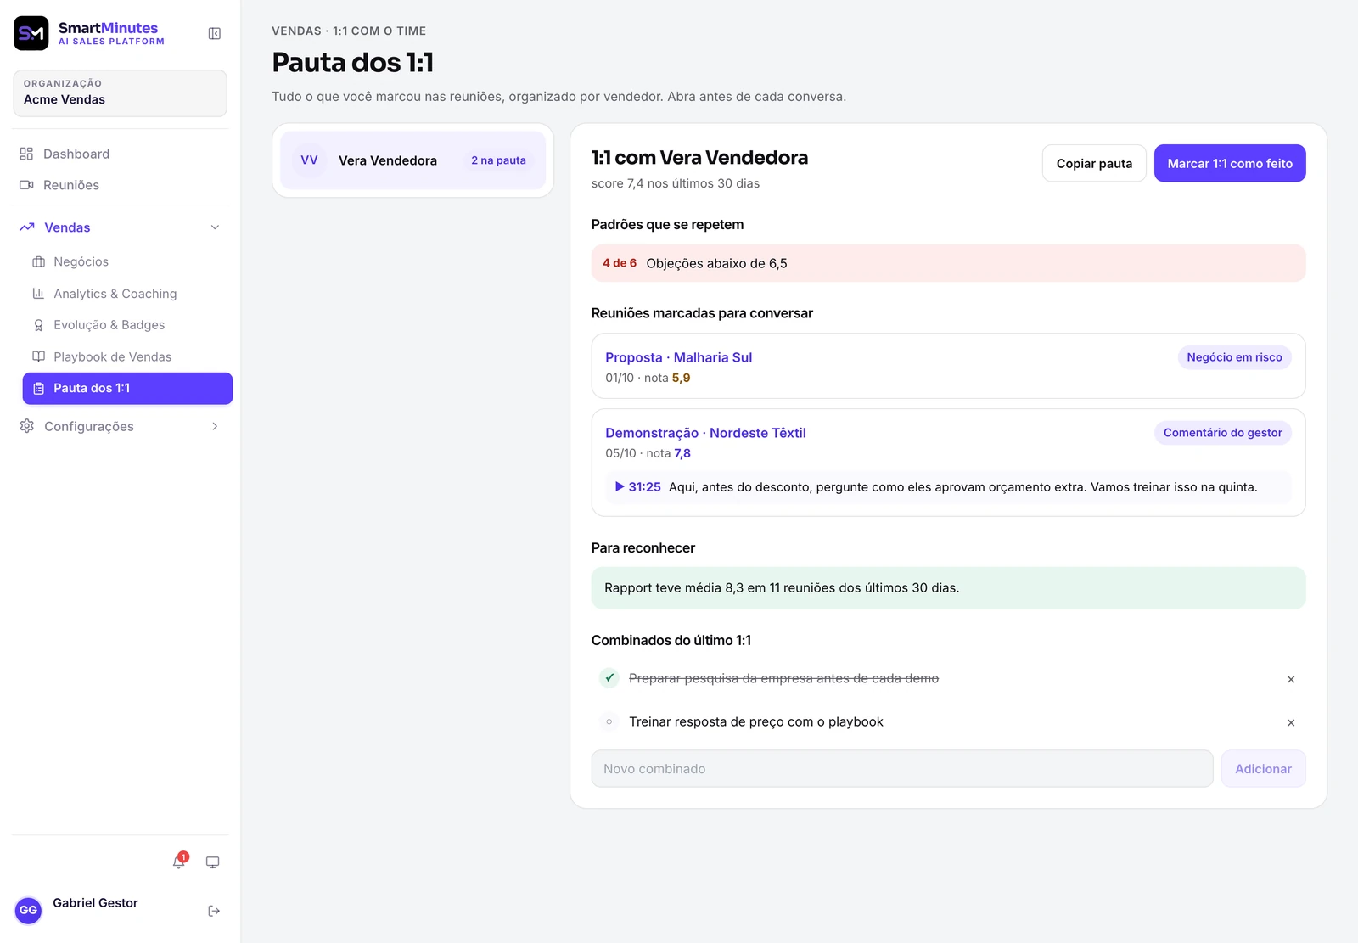
Task: Click the Vendas section label
Action: (x=67, y=227)
